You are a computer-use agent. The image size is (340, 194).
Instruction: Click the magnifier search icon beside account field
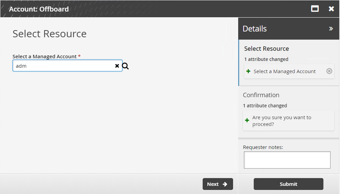[126, 66]
